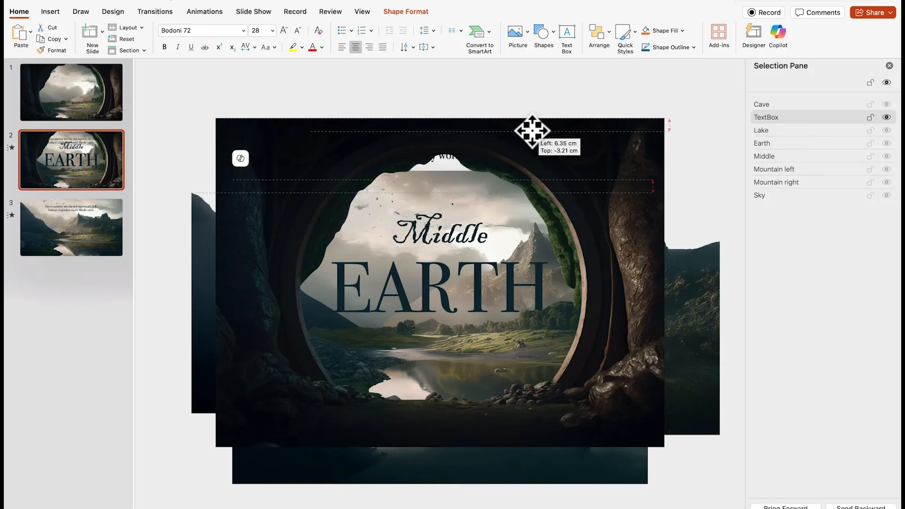Click the Record button at top right
Image resolution: width=905 pixels, height=509 pixels.
point(764,12)
